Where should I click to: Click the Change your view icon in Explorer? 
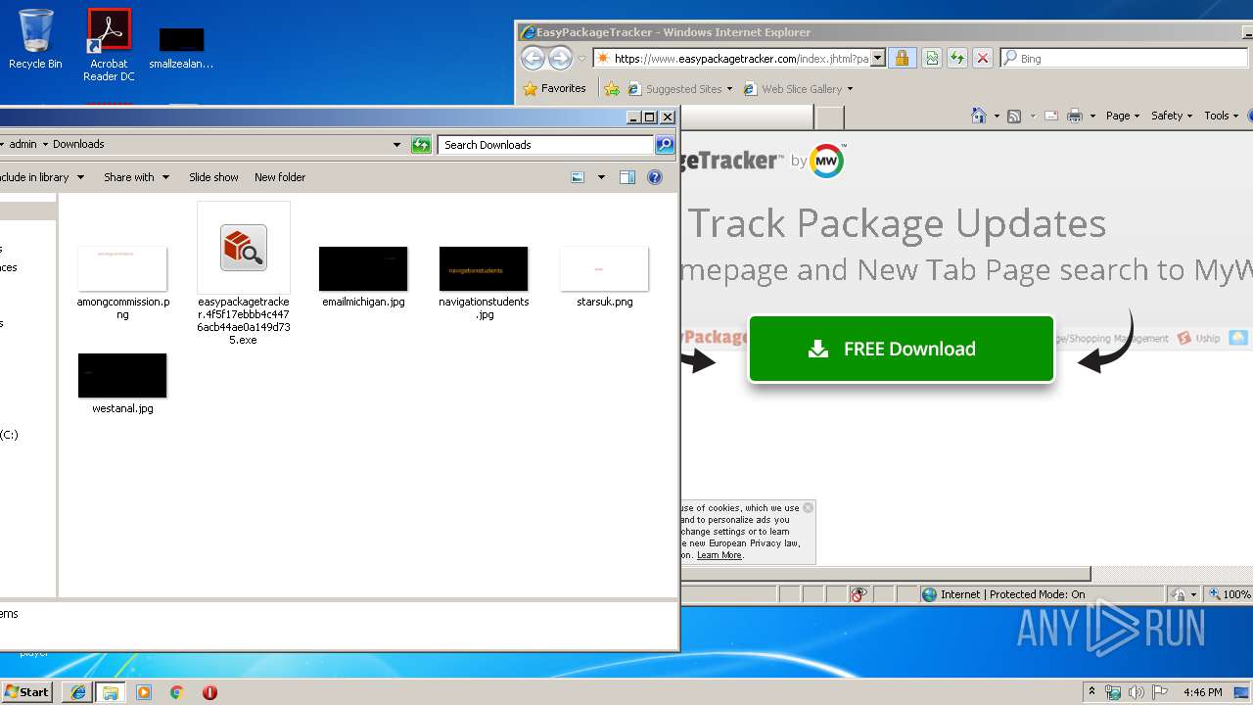[578, 177]
